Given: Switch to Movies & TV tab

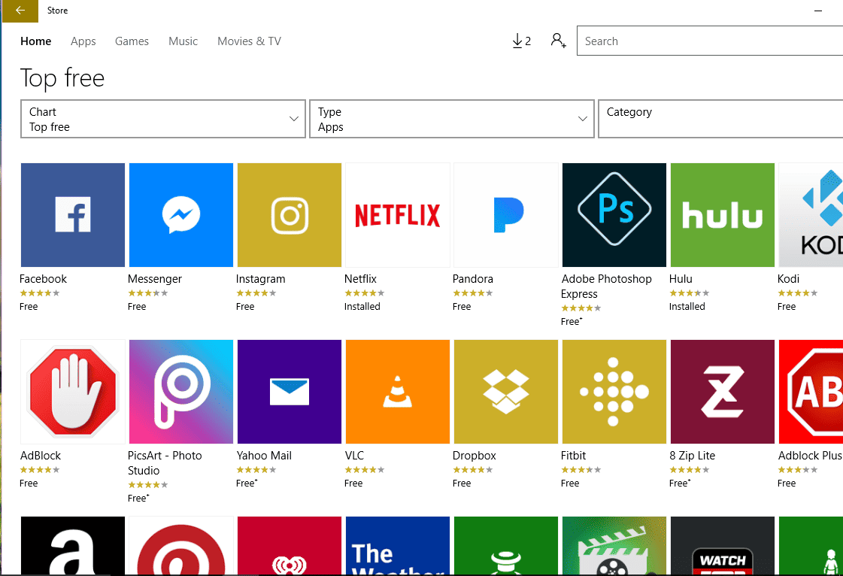Looking at the screenshot, I should tap(249, 41).
